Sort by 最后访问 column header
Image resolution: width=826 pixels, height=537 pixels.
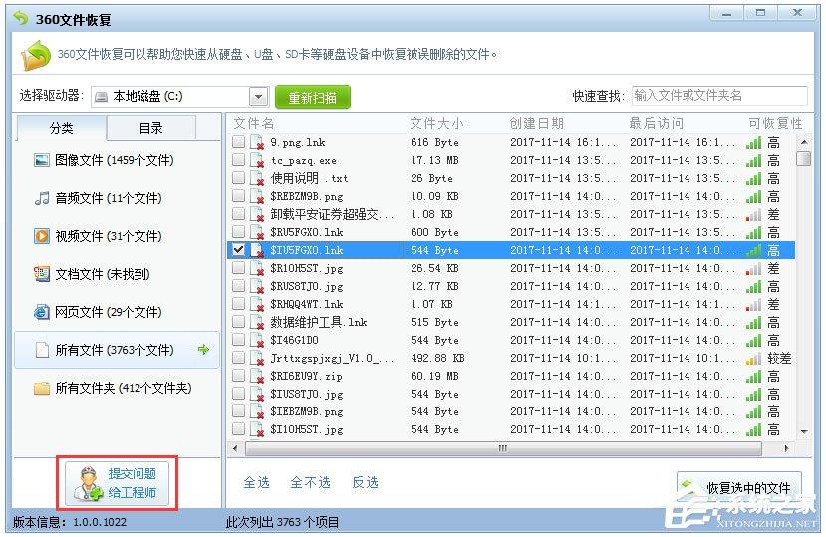(x=657, y=123)
